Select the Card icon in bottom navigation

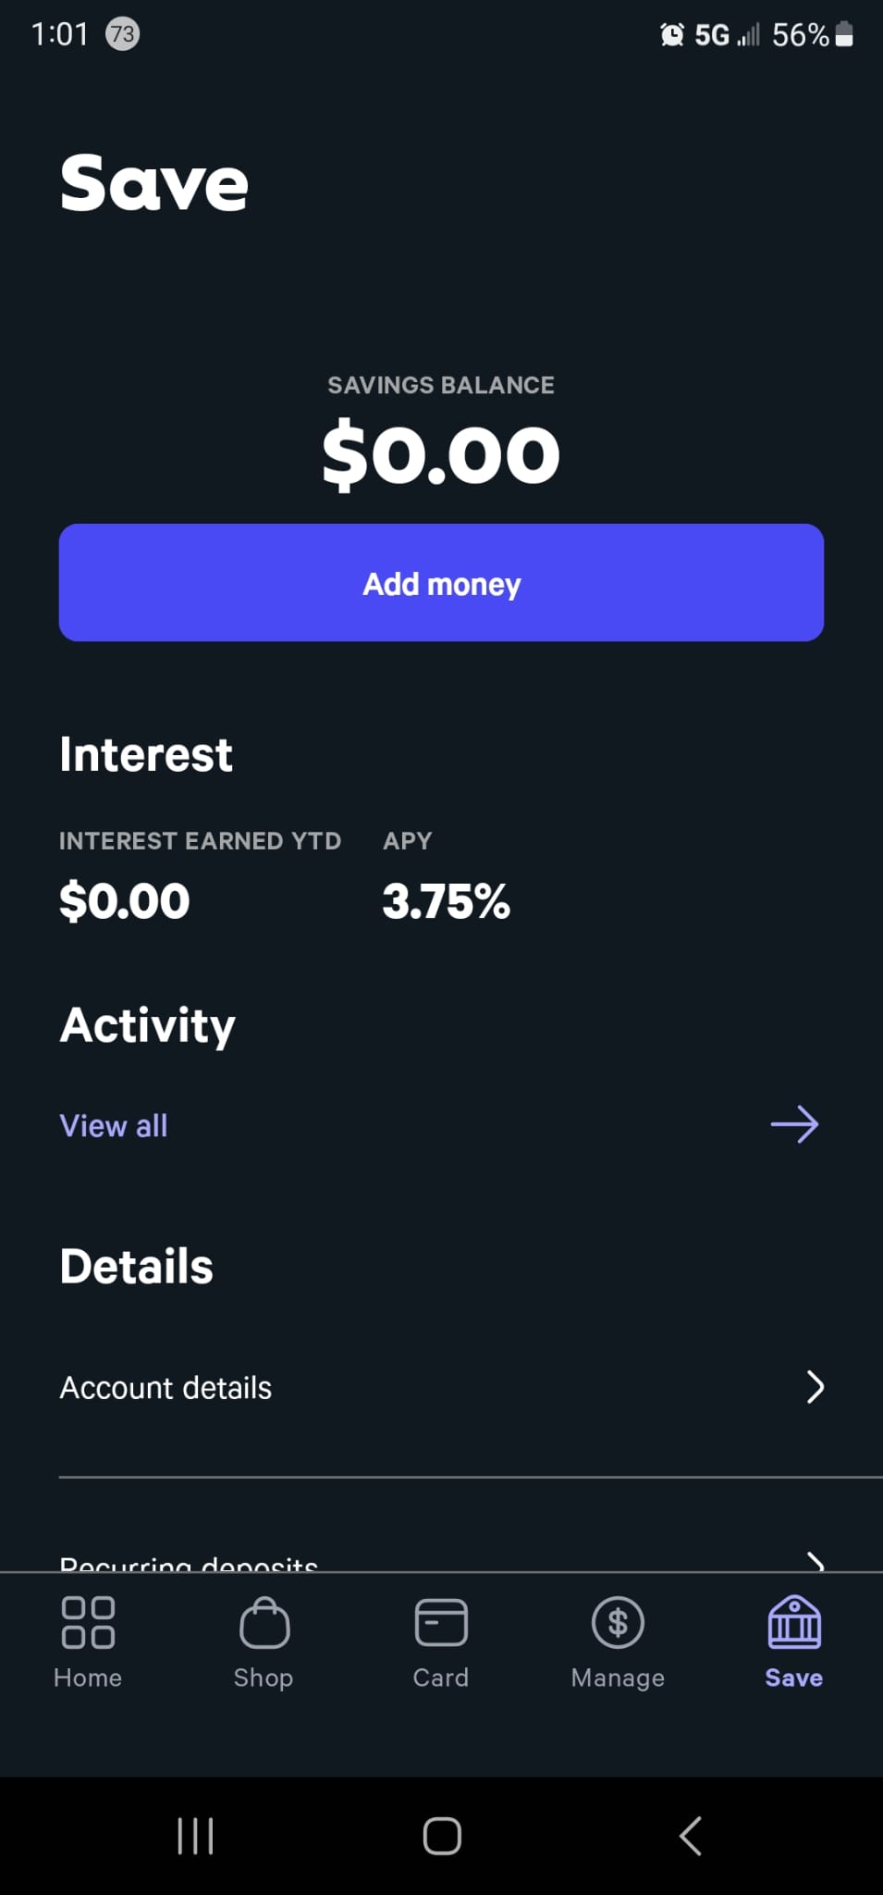click(441, 1622)
